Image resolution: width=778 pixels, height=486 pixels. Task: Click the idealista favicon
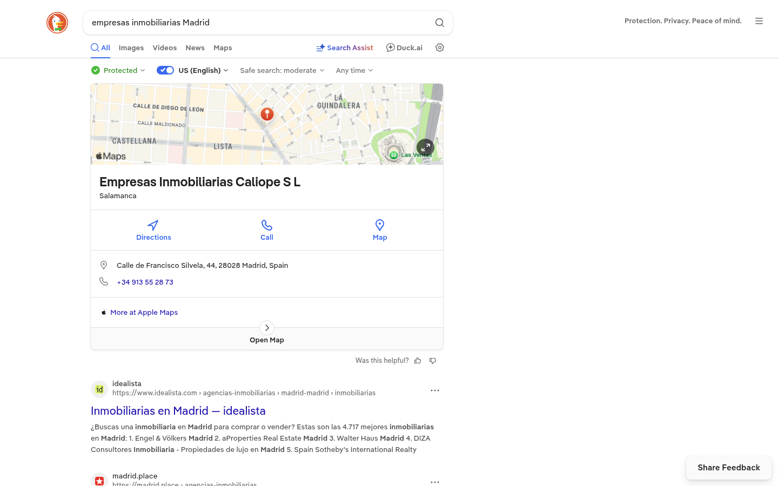[99, 389]
